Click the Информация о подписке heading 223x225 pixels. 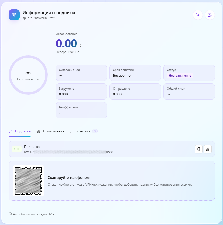click(x=49, y=13)
